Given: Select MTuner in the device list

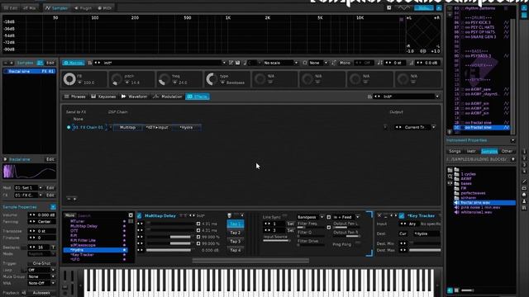Looking at the screenshot, I should (x=77, y=222).
